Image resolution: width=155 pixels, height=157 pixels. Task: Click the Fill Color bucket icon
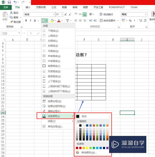click(x=52, y=20)
